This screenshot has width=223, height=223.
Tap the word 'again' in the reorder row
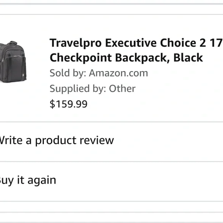click(42, 181)
